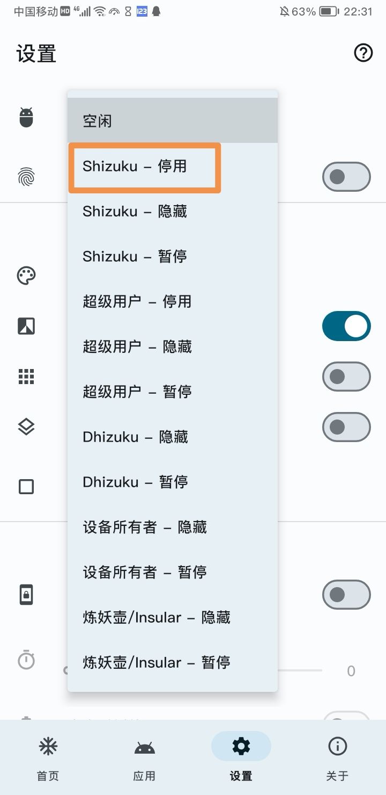Tap the grid apps icon
This screenshot has width=386, height=795.
(26, 377)
